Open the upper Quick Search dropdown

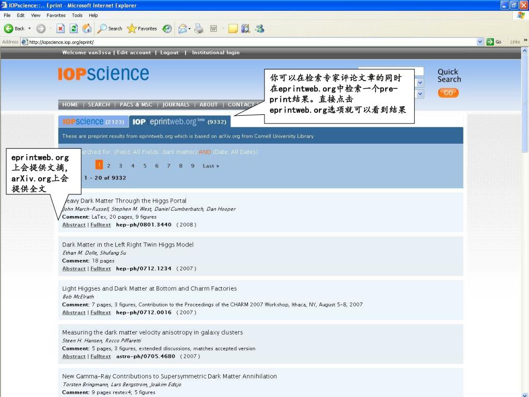coord(420,82)
